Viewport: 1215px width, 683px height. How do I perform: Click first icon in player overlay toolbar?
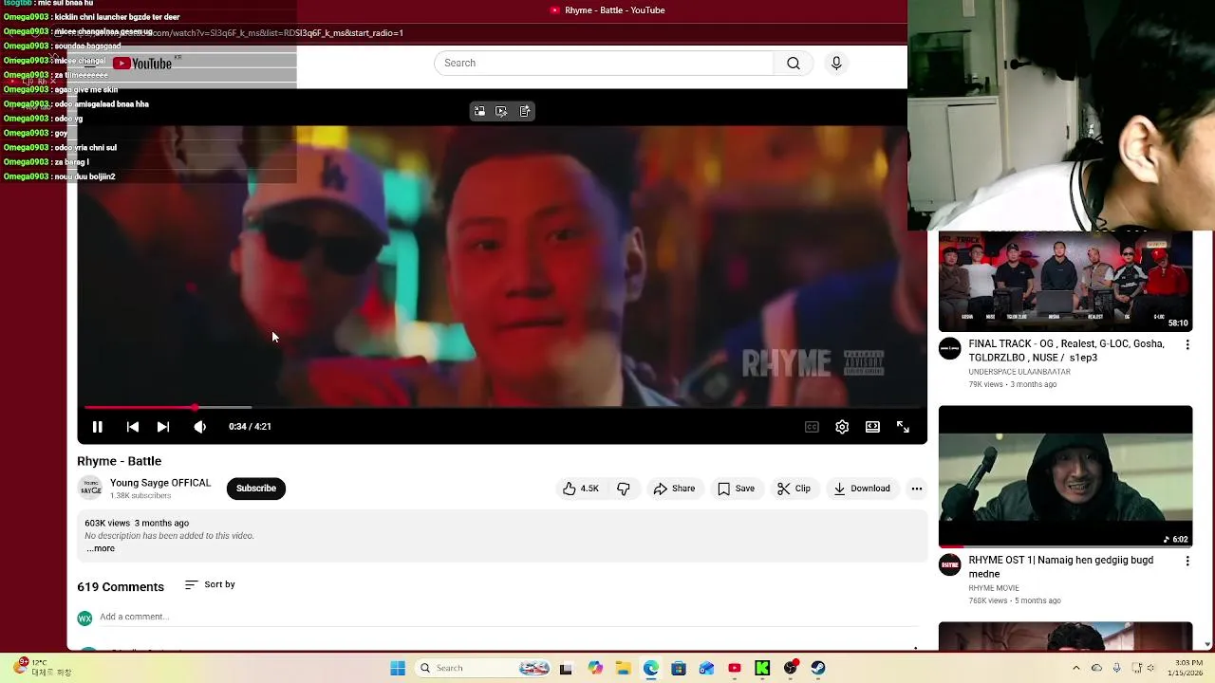pos(479,111)
